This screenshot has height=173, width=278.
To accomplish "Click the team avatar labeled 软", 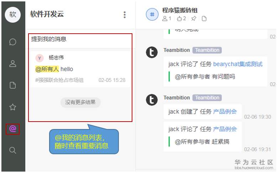I will [12, 15].
